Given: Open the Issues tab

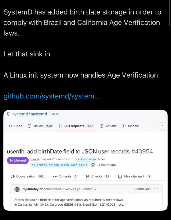Looking at the screenshot, I should 38,126.
